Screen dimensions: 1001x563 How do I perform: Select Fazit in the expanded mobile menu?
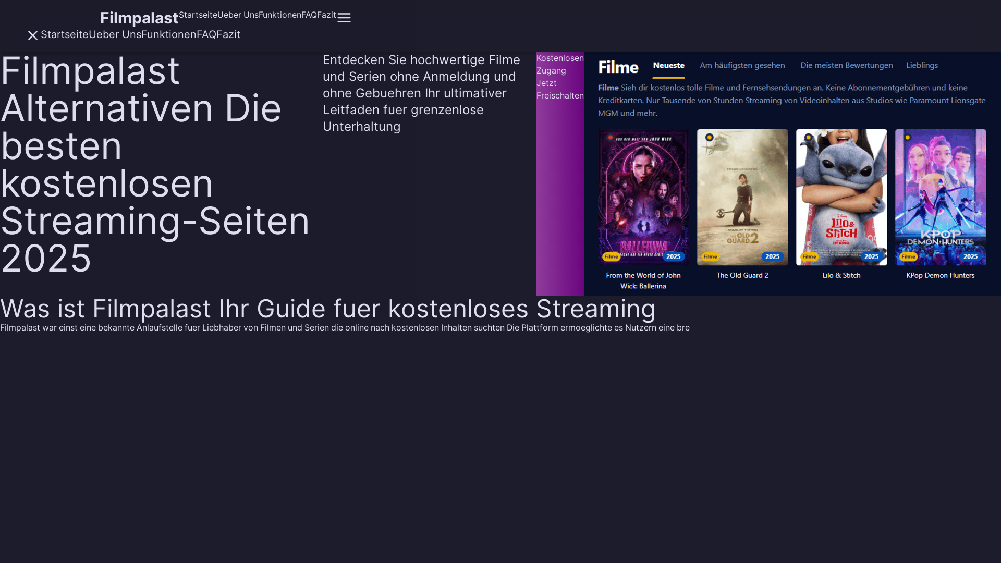(228, 34)
